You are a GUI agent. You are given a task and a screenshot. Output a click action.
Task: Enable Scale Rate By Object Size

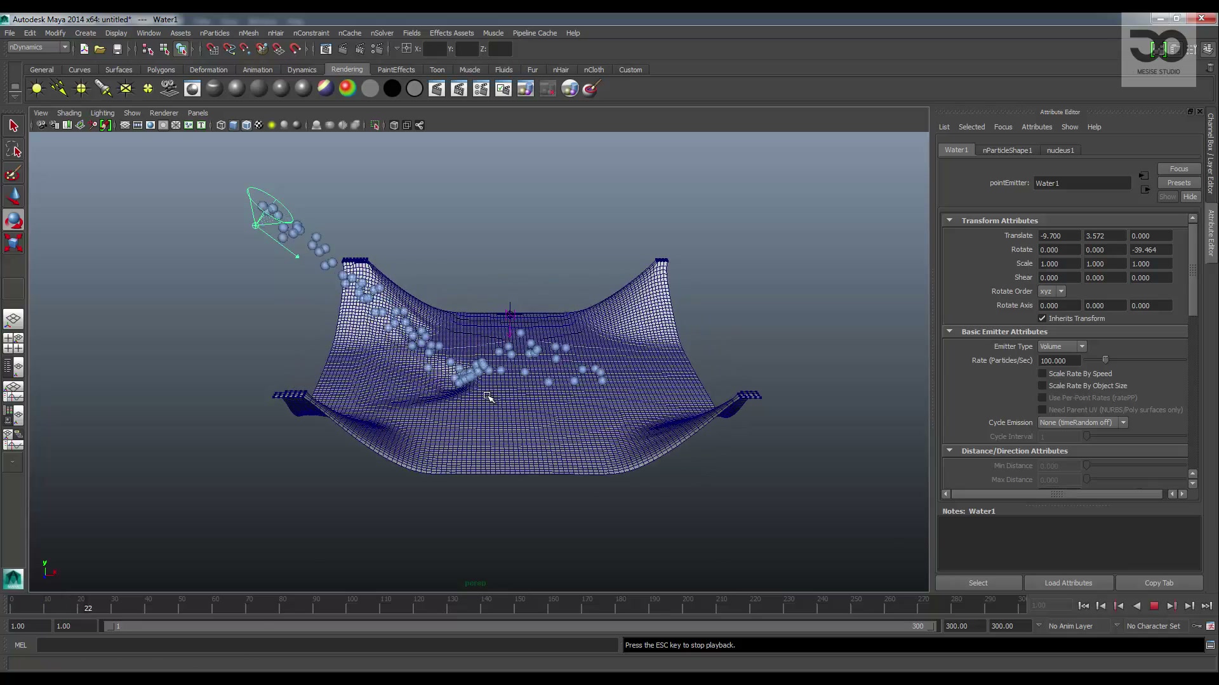[x=1042, y=386]
